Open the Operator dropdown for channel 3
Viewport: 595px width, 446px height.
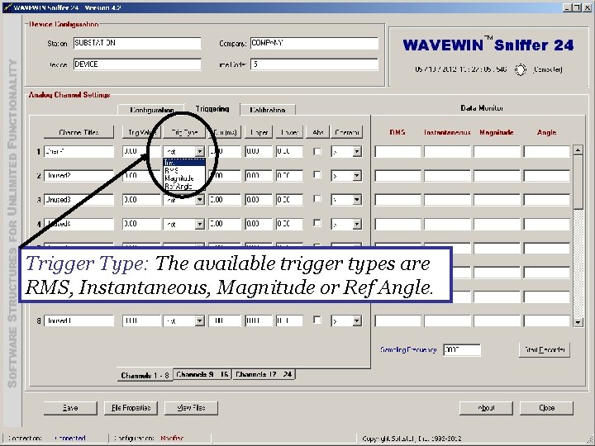[357, 200]
